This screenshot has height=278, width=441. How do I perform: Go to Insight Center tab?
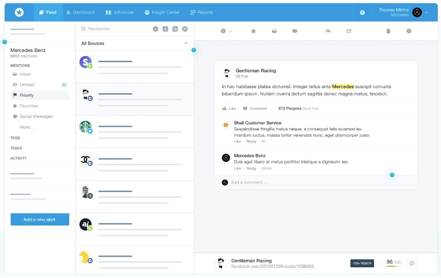(162, 13)
